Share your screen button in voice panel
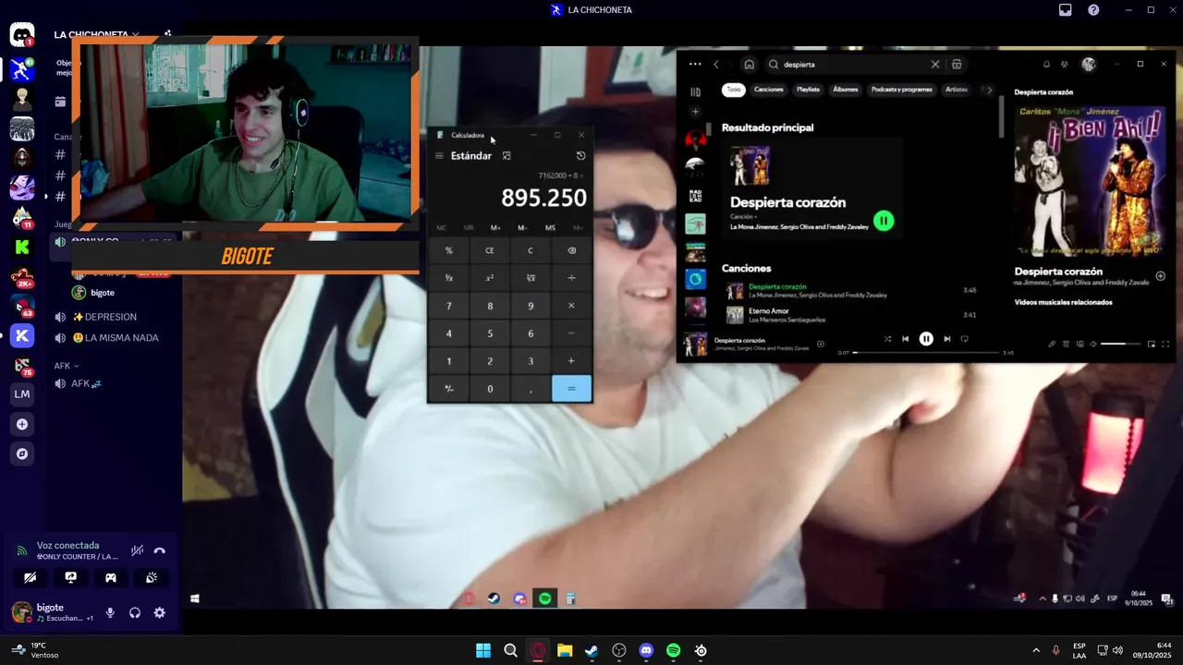Screen dimensions: 1183x665 coord(70,577)
